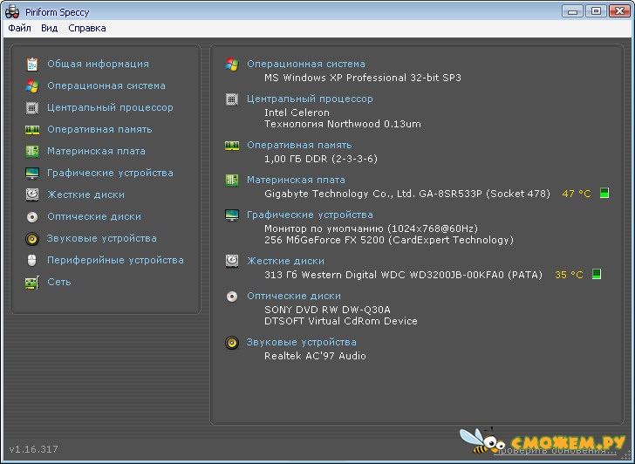Image resolution: width=635 pixels, height=464 pixels.
Task: Click the CPU chip icon in the sidebar
Action: [32, 107]
